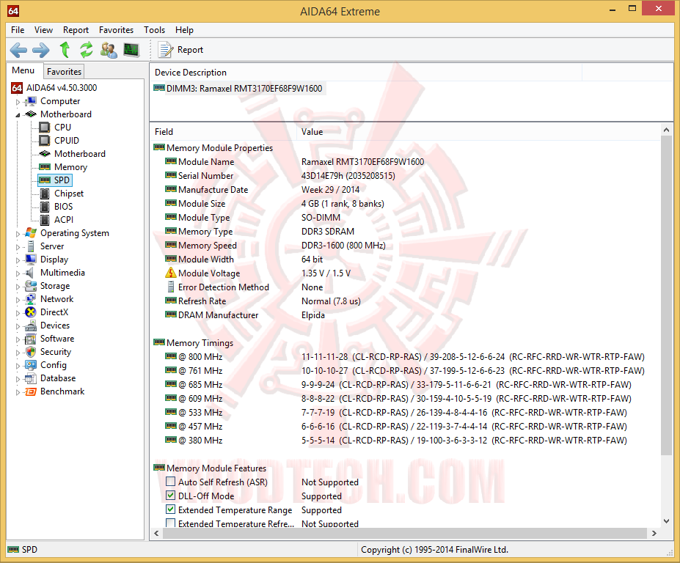Select the @ 800 MHz timing row
This screenshot has width=680, height=563.
[x=405, y=357]
